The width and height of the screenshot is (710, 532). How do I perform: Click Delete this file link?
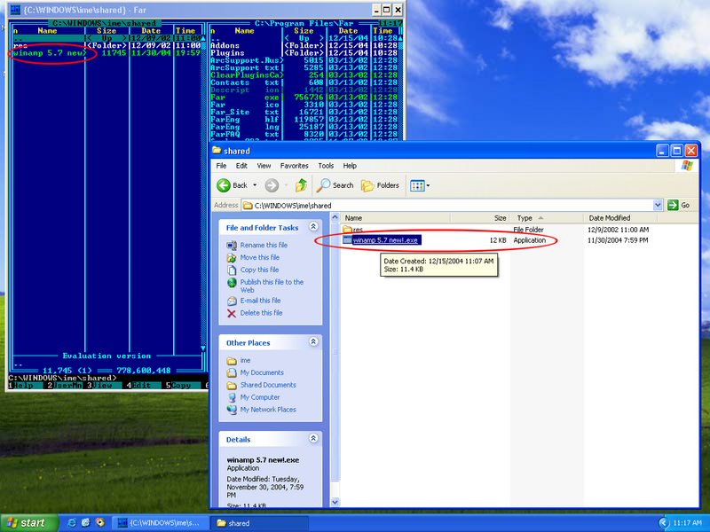pyautogui.click(x=261, y=313)
